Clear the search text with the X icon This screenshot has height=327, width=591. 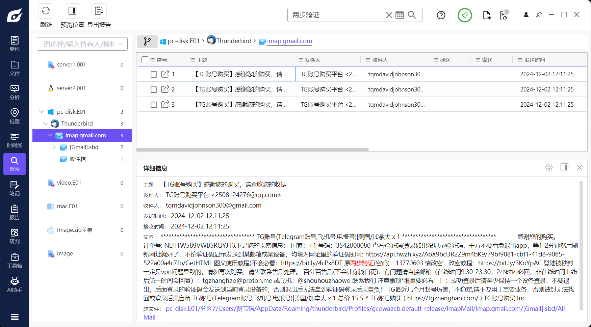[x=389, y=15]
